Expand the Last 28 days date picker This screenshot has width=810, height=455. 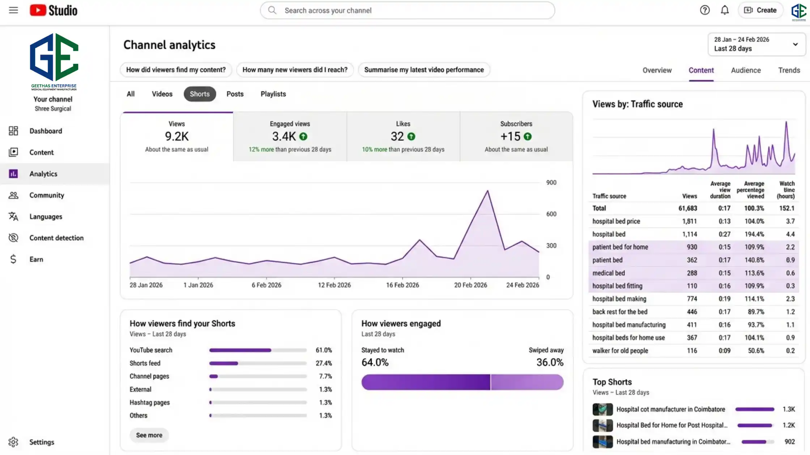tap(756, 44)
